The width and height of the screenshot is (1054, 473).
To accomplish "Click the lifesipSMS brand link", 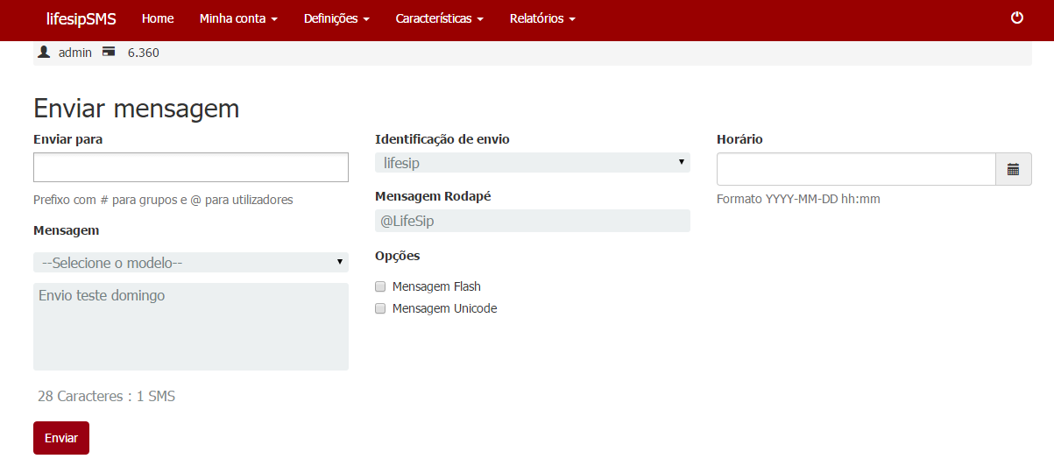I will 81,18.
